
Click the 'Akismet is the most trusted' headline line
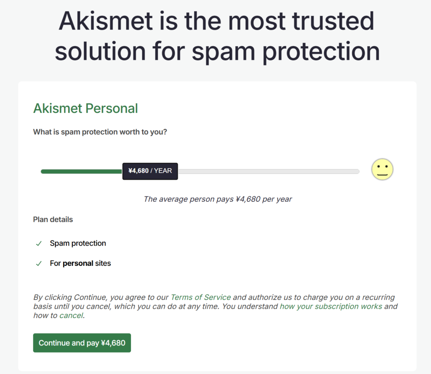coord(216,21)
